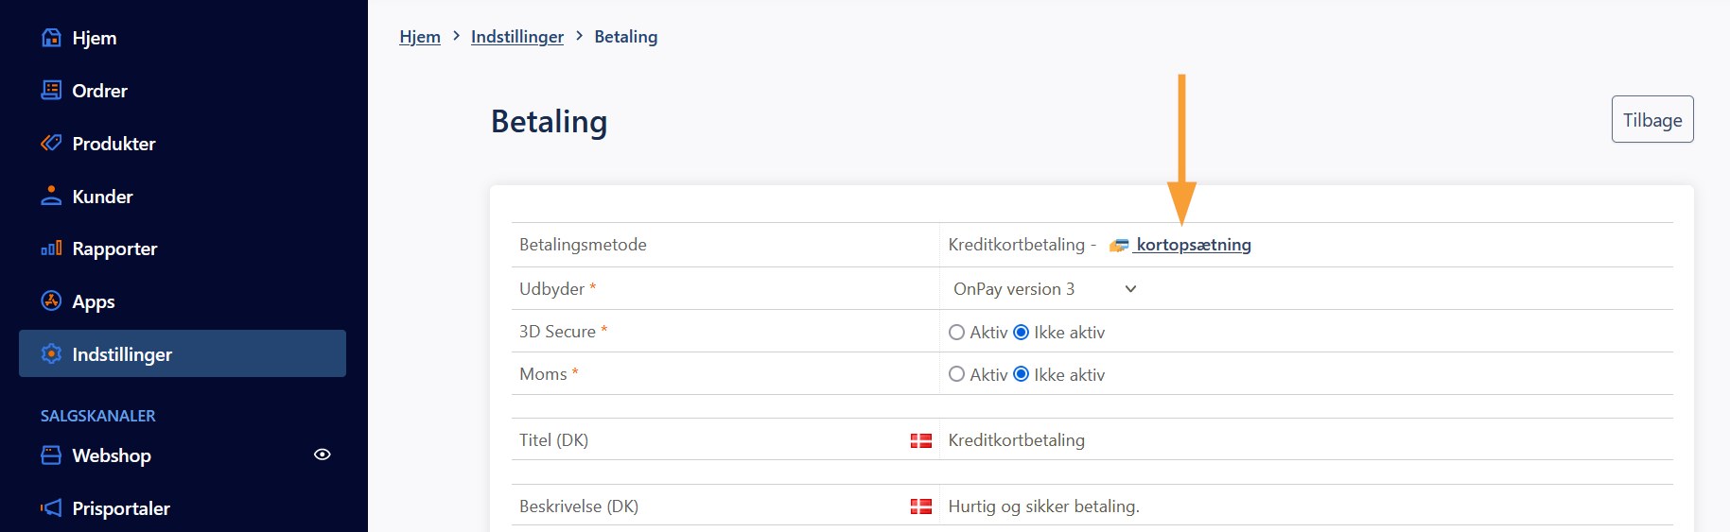
Task: Select Ikke aktiv for 3D Secure
Action: [x=1021, y=333]
